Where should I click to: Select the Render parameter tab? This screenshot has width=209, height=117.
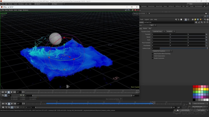click(145, 28)
